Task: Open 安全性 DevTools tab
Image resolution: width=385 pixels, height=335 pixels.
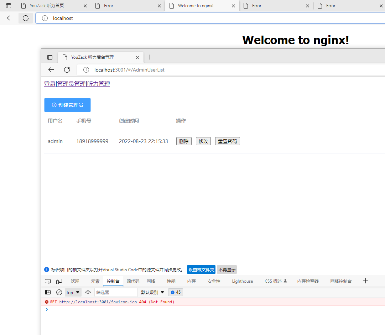Action: tap(214, 281)
